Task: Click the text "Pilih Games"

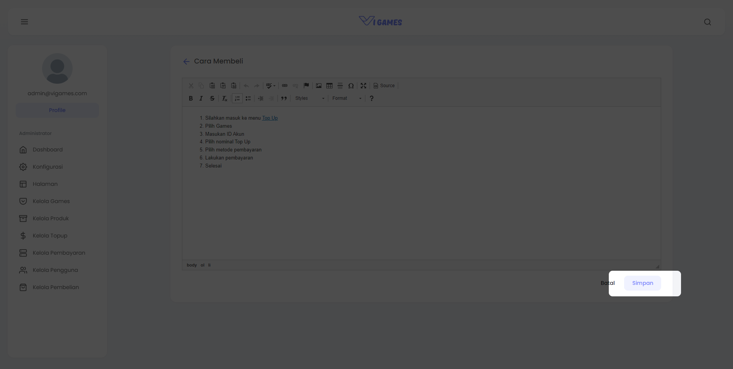Action: coord(219,126)
